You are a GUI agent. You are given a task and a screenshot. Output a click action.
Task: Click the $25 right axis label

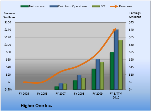tap(131, 52)
